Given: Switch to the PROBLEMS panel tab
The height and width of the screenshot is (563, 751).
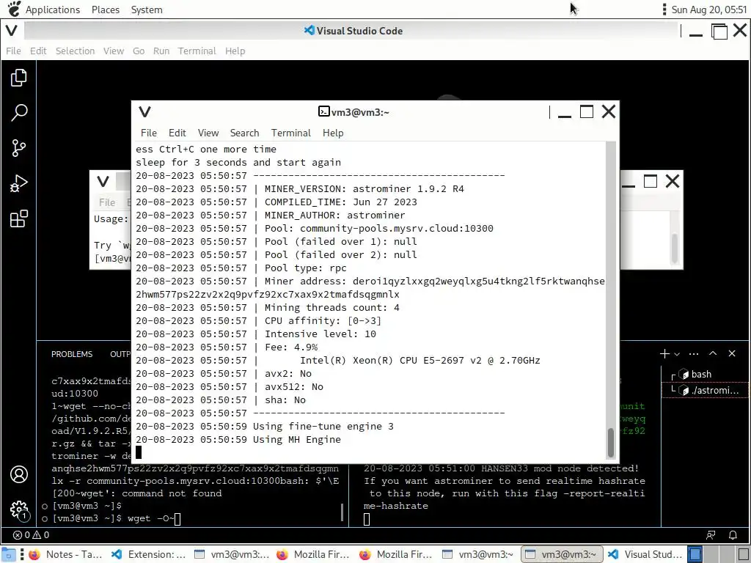Looking at the screenshot, I should click(72, 354).
